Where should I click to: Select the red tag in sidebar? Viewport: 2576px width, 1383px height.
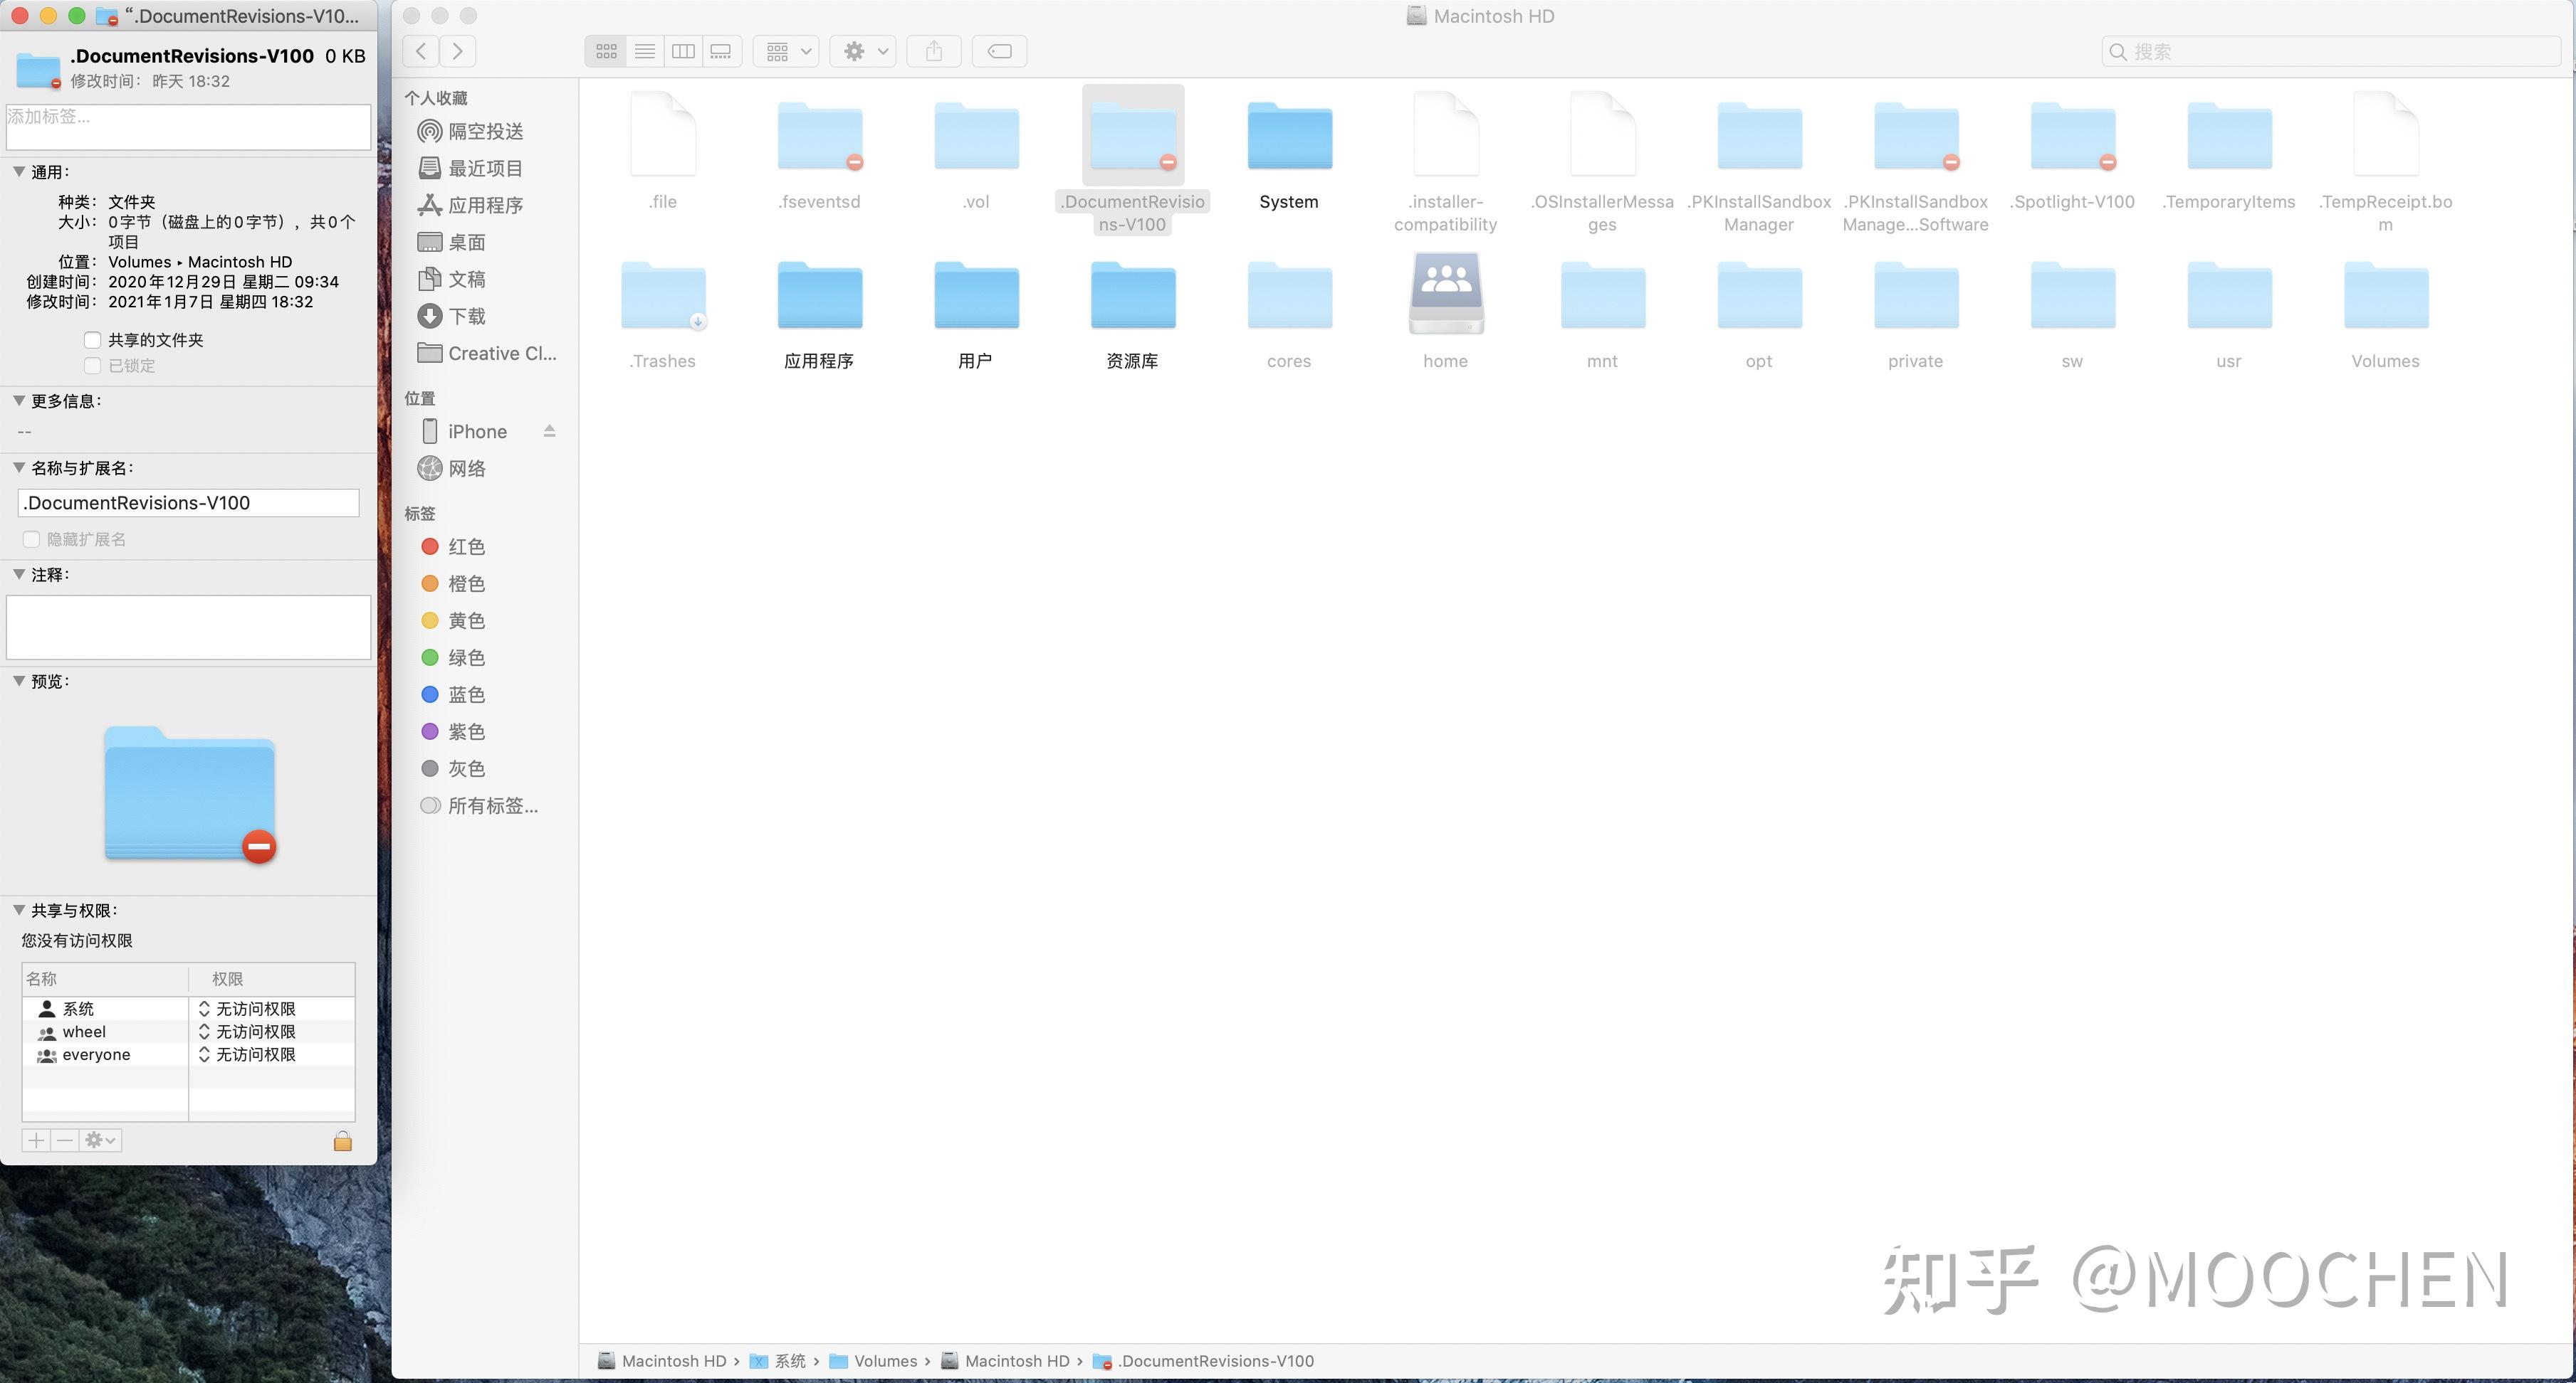pyautogui.click(x=465, y=546)
